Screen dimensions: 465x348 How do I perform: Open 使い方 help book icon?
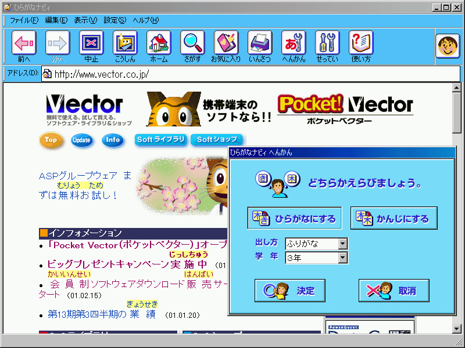(361, 43)
